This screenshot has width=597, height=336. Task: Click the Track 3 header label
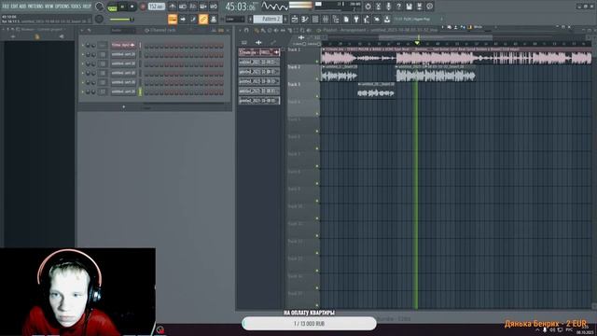click(294, 85)
